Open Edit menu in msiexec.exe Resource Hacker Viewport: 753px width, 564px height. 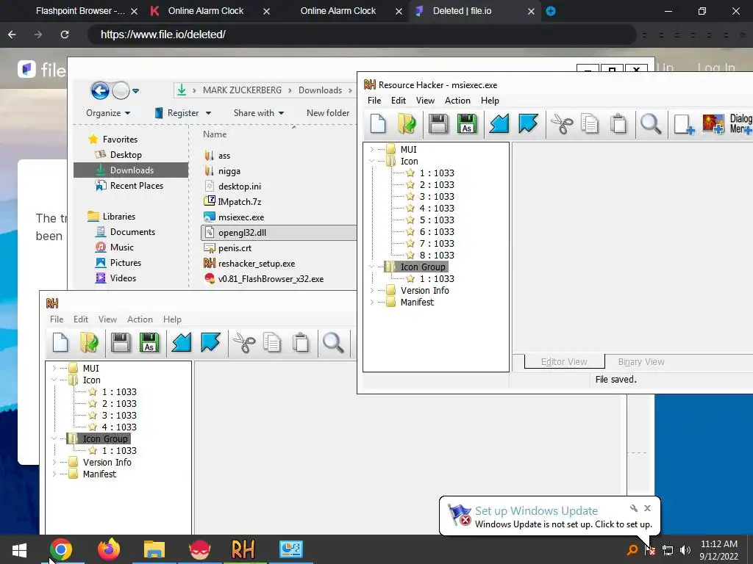pyautogui.click(x=398, y=100)
